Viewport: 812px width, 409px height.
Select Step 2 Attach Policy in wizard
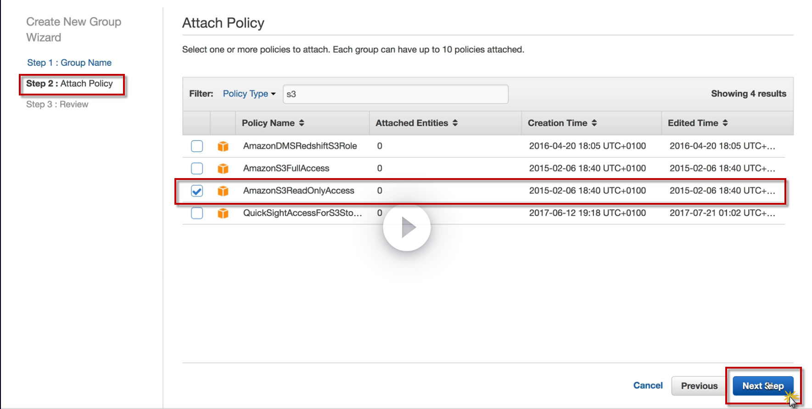(x=69, y=84)
